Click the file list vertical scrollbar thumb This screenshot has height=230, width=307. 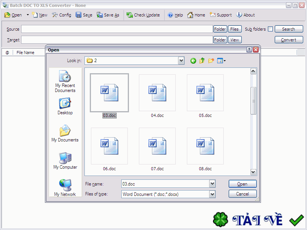[253, 101]
